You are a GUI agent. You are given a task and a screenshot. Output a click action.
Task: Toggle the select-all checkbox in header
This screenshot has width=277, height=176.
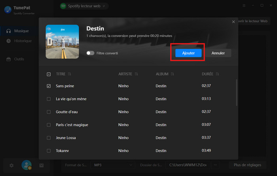(49, 74)
